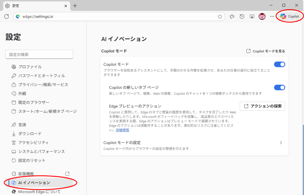Close the 設定 tab
This screenshot has width=304, height=195.
coord(66,6)
